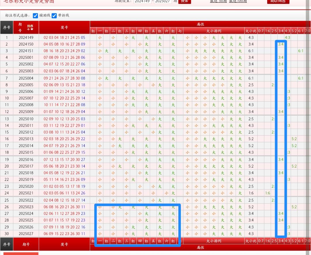Image resolution: width=311 pixels, height=255 pixels.
Task: Click the 大小比 column header in the table's top header
Action: pos(251,31)
